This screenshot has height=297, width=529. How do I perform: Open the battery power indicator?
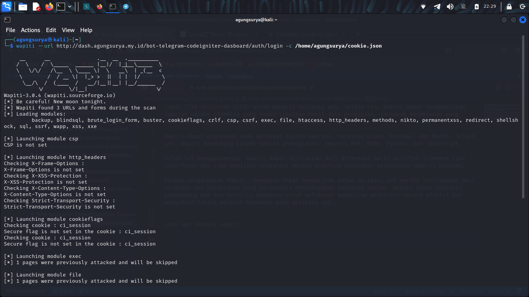[476, 7]
